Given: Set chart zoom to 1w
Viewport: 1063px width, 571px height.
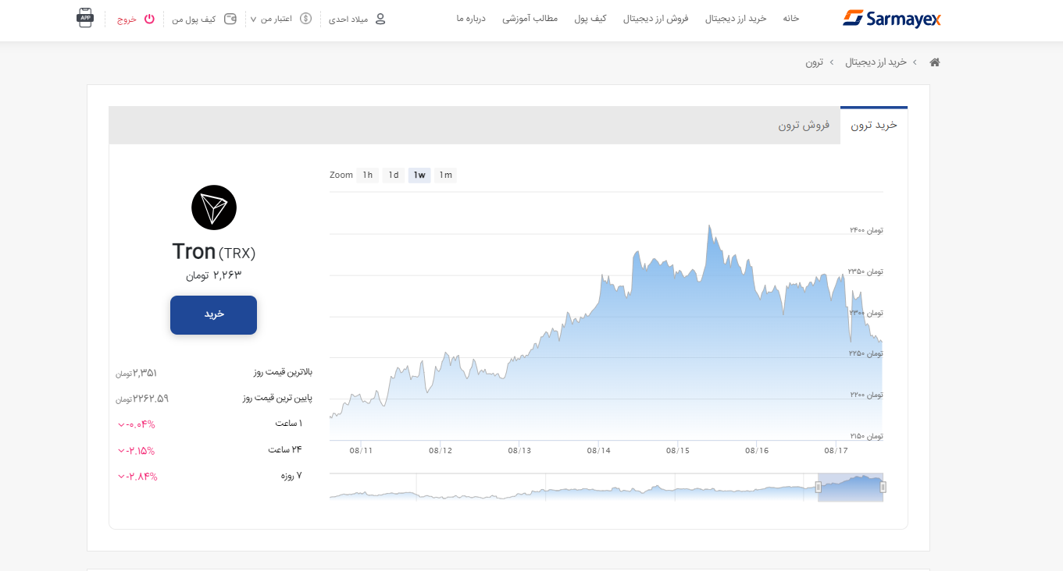Looking at the screenshot, I should click(419, 175).
